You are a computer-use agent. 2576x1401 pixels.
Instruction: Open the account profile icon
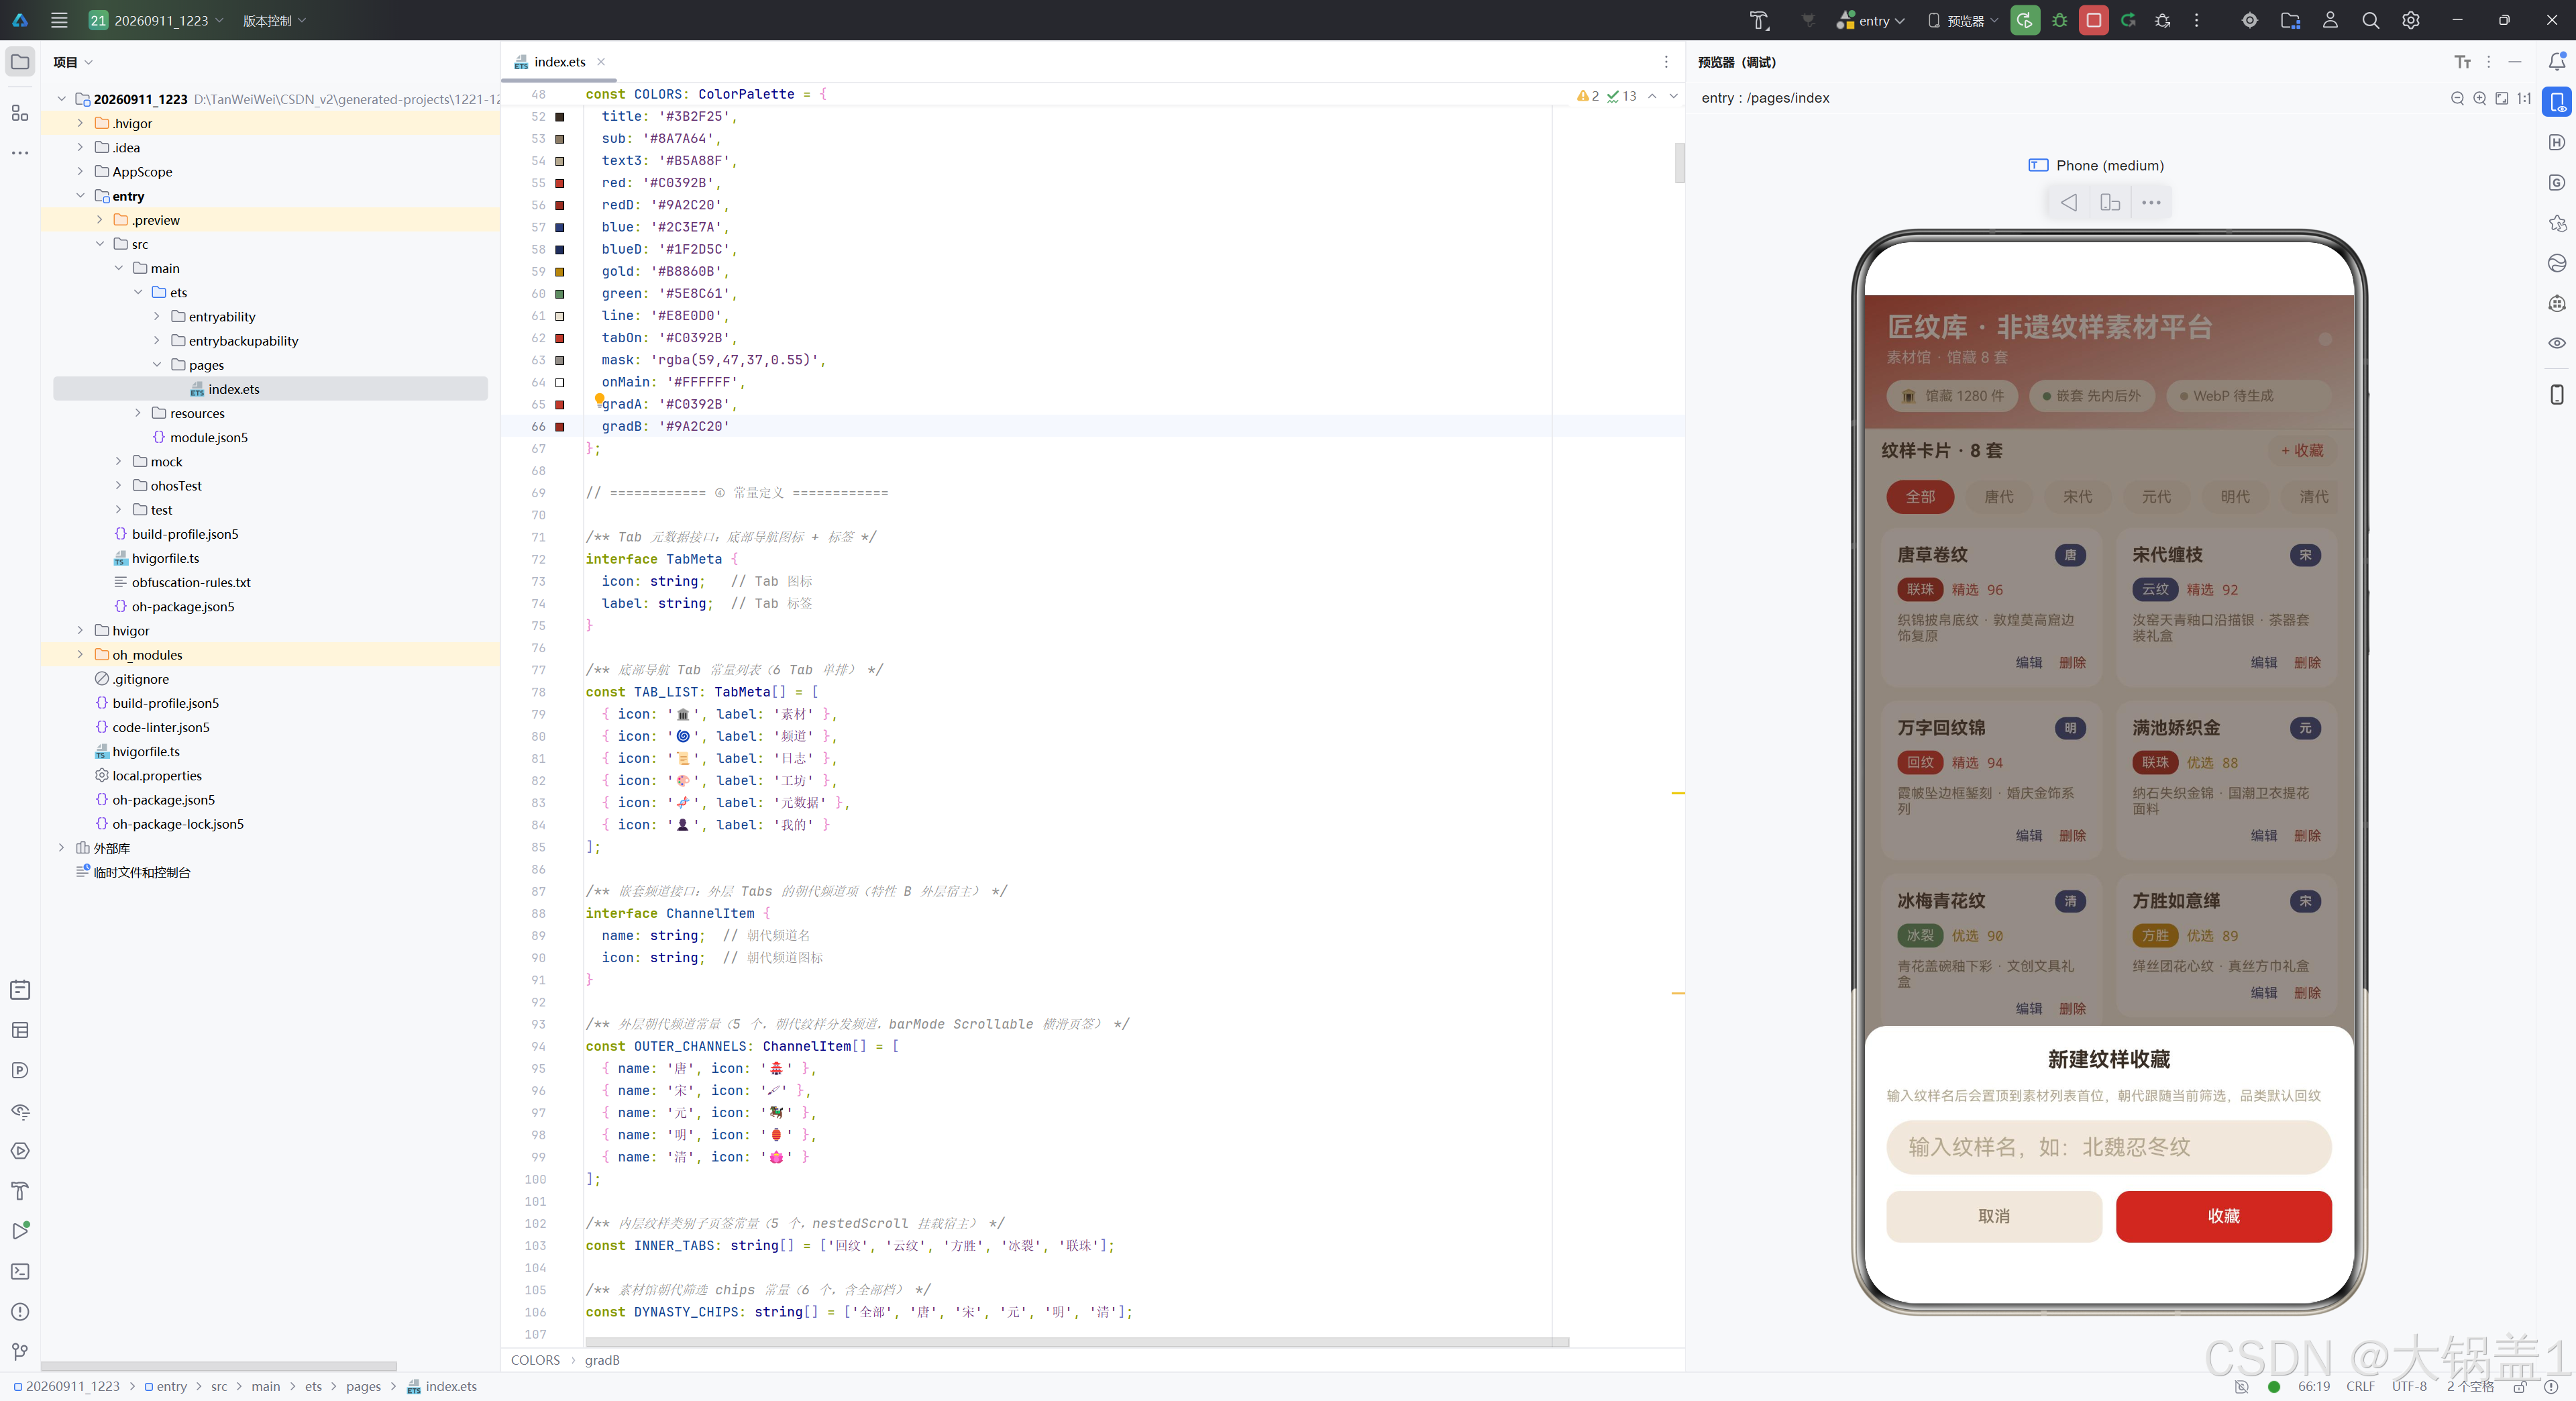click(x=2330, y=20)
